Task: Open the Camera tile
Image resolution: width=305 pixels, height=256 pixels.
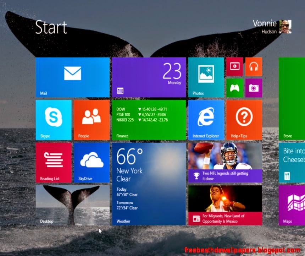Action: coord(254,88)
